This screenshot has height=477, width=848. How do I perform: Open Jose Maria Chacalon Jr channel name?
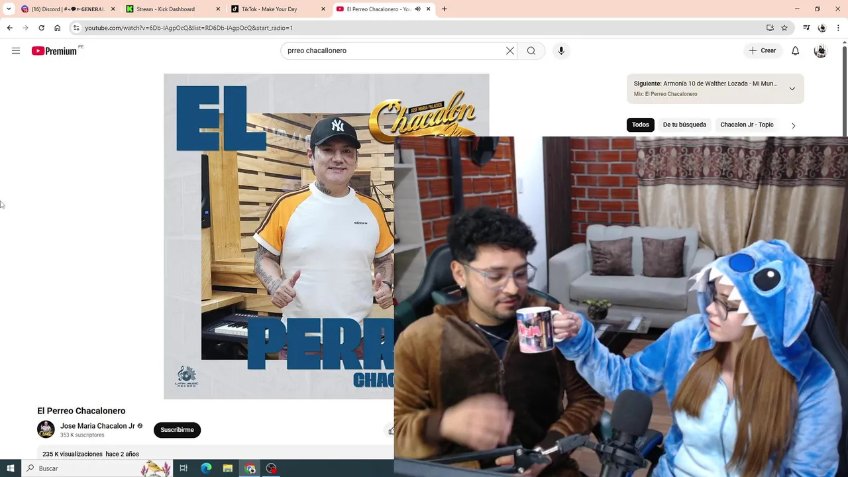(97, 426)
